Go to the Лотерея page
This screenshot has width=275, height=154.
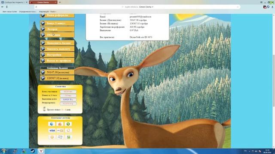pyautogui.click(x=57, y=29)
